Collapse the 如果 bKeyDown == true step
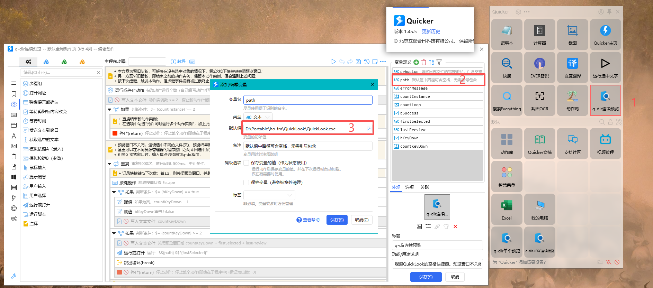The height and width of the screenshot is (288, 653). point(114,192)
